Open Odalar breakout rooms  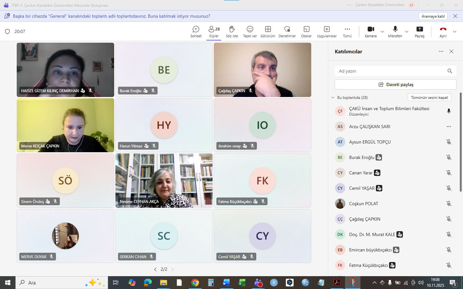pyautogui.click(x=306, y=31)
